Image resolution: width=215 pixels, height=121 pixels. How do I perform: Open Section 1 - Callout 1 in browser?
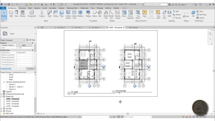[16, 87]
